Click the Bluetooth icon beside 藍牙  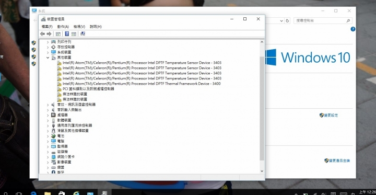pyautogui.click(x=53, y=172)
